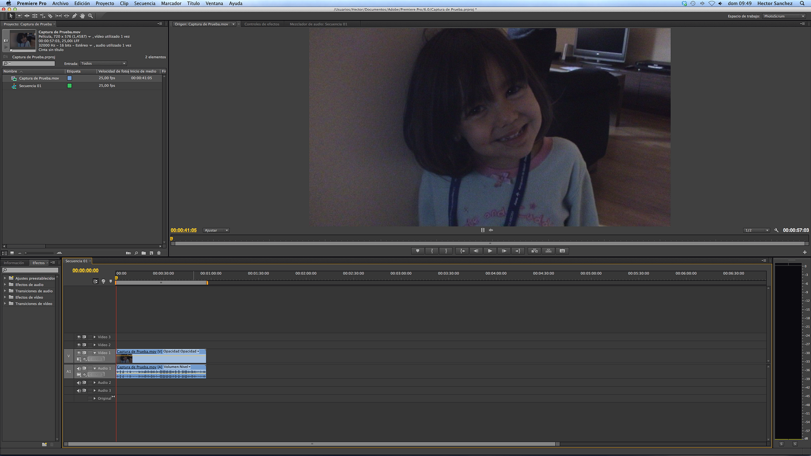This screenshot has width=811, height=456.
Task: Open the PhotoScrum workspace dropdown
Action: pos(784,16)
